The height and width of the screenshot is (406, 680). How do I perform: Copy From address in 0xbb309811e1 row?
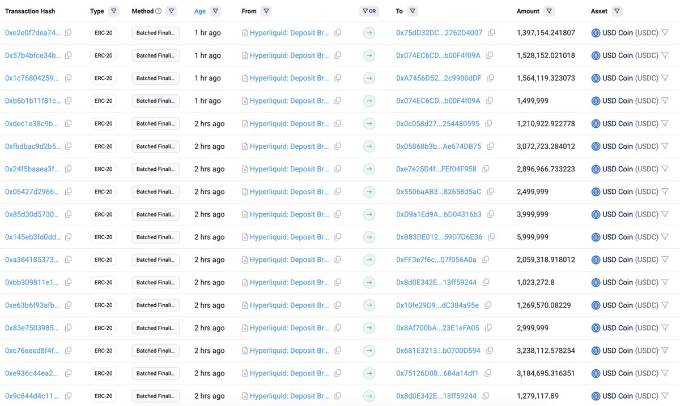338,282
